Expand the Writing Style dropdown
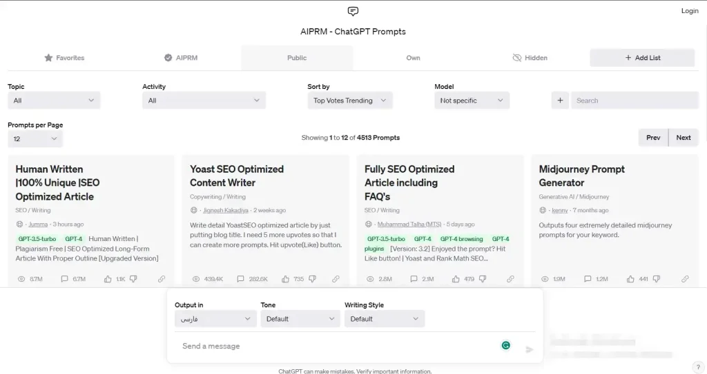The image size is (707, 374). [385, 319]
